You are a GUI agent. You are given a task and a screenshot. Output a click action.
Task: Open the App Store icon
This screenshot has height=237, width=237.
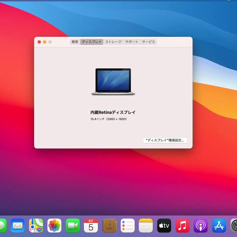coord(219,225)
